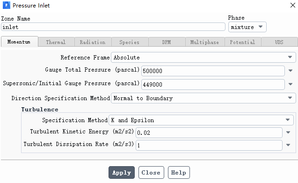Click the Zone Name input field
This screenshot has width=298, height=183.
tap(113, 27)
